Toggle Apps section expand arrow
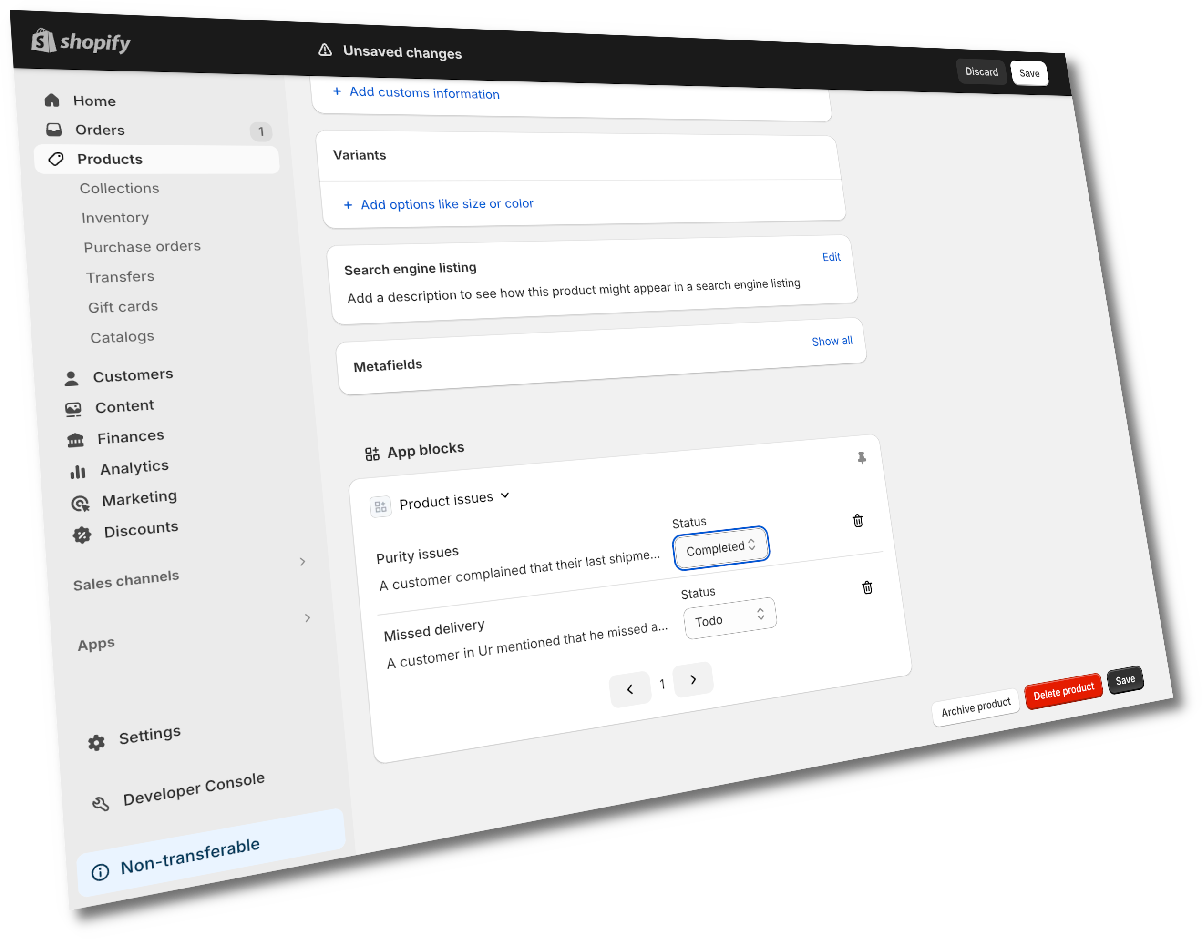1202x939 pixels. point(308,617)
